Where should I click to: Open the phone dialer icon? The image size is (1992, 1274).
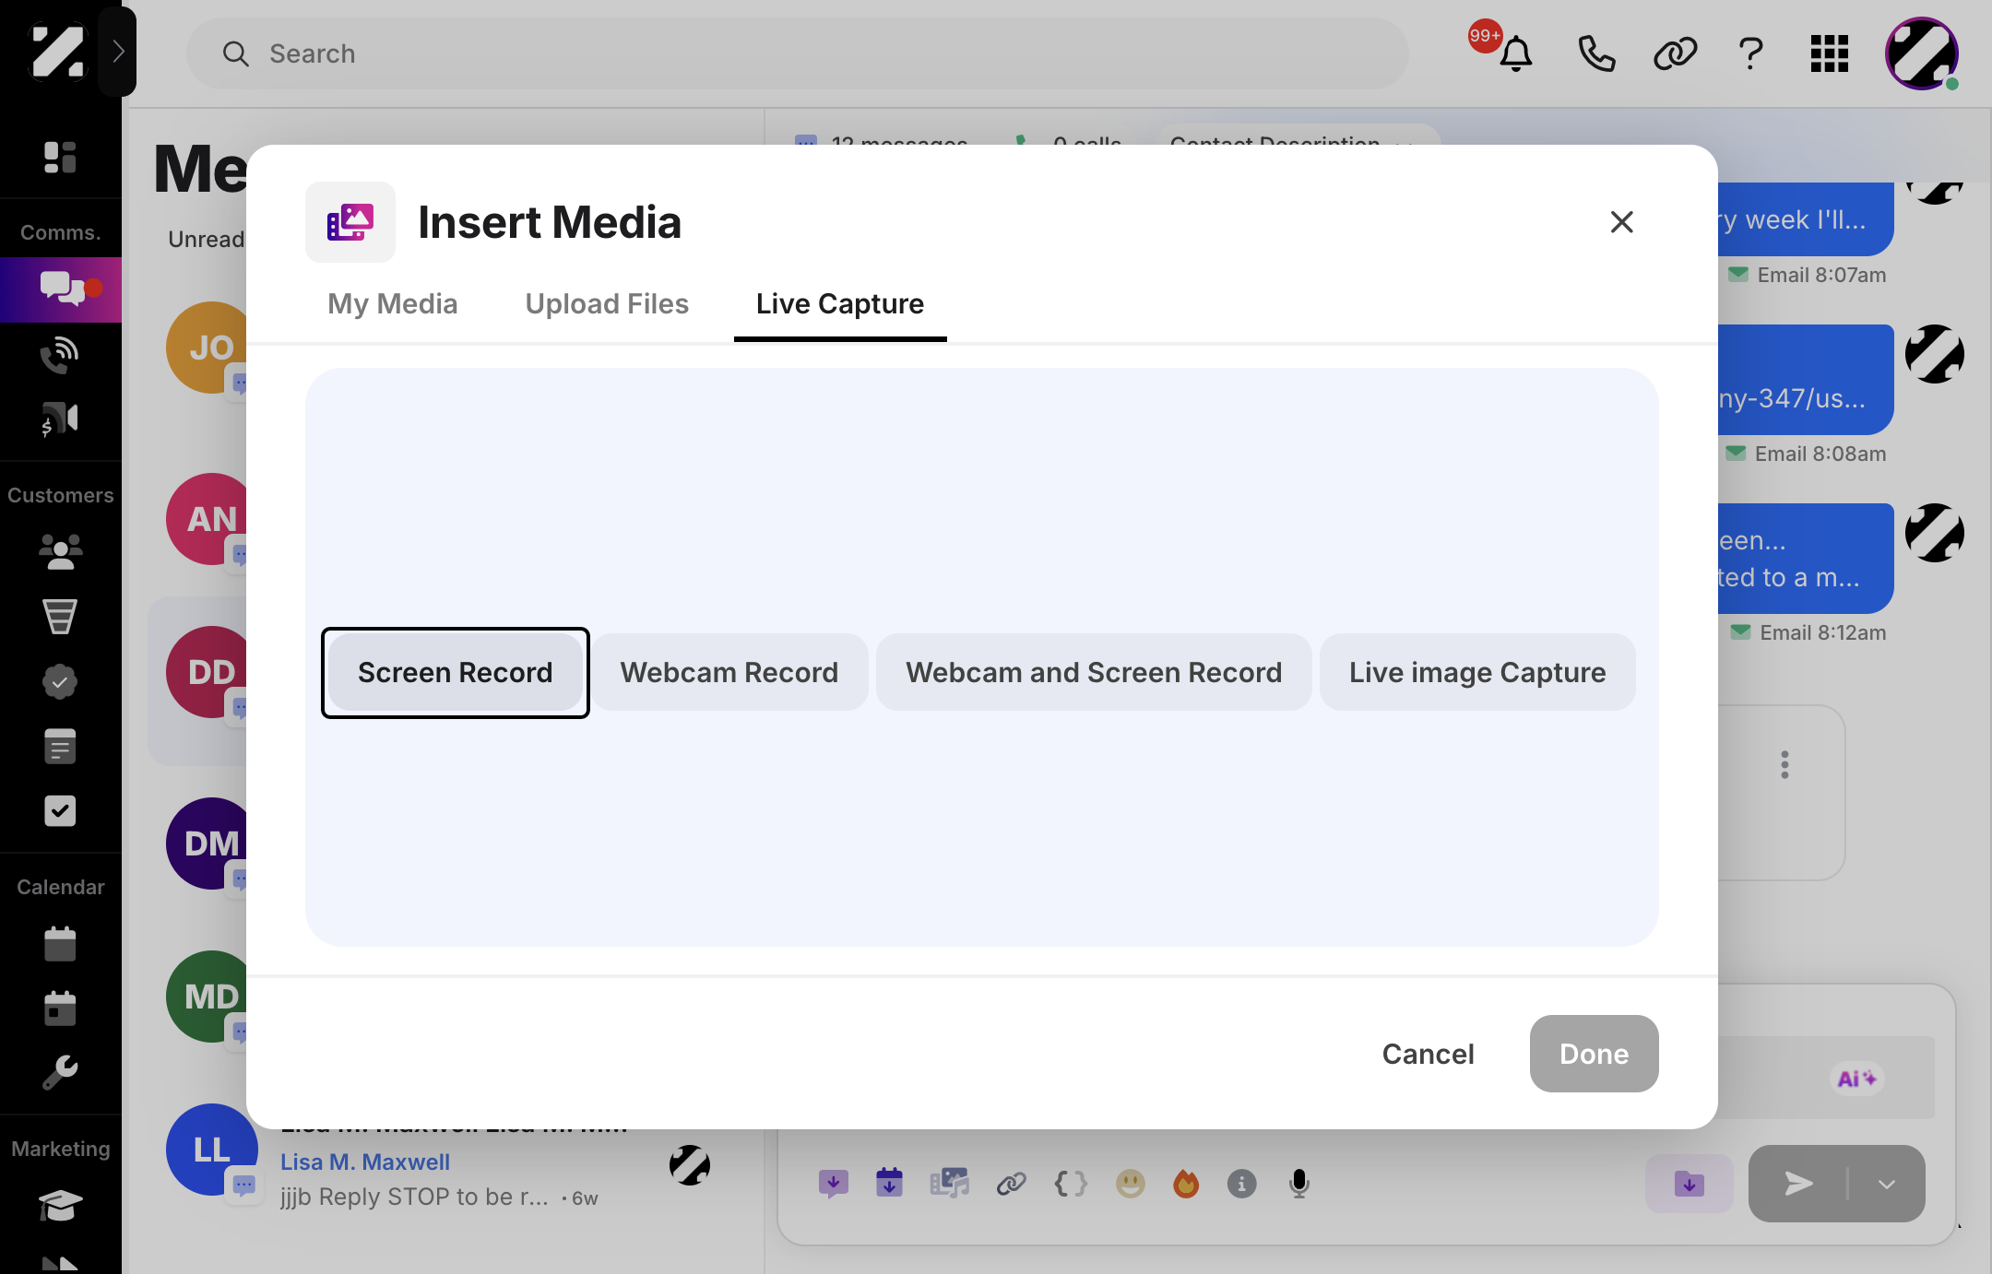coord(1595,53)
